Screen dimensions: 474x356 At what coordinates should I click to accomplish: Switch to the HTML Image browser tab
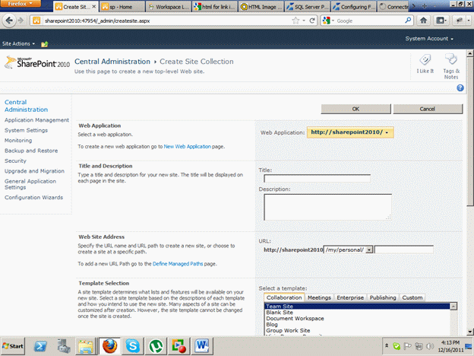(261, 7)
